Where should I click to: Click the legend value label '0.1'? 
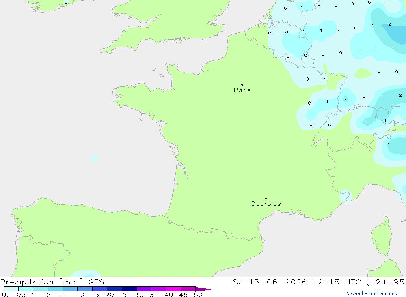(7, 295)
